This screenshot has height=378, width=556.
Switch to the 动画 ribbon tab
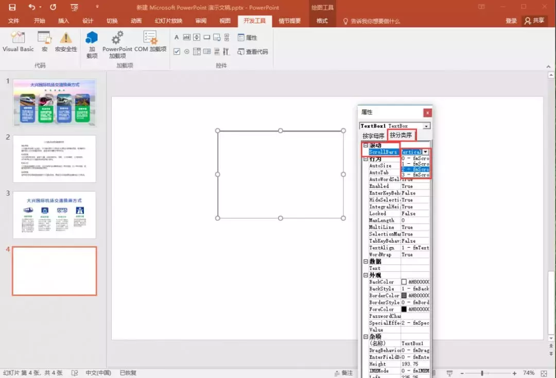click(x=136, y=21)
